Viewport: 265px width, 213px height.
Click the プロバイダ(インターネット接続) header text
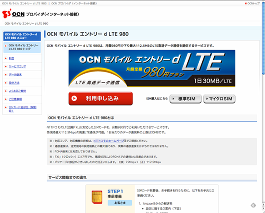coord(53,14)
